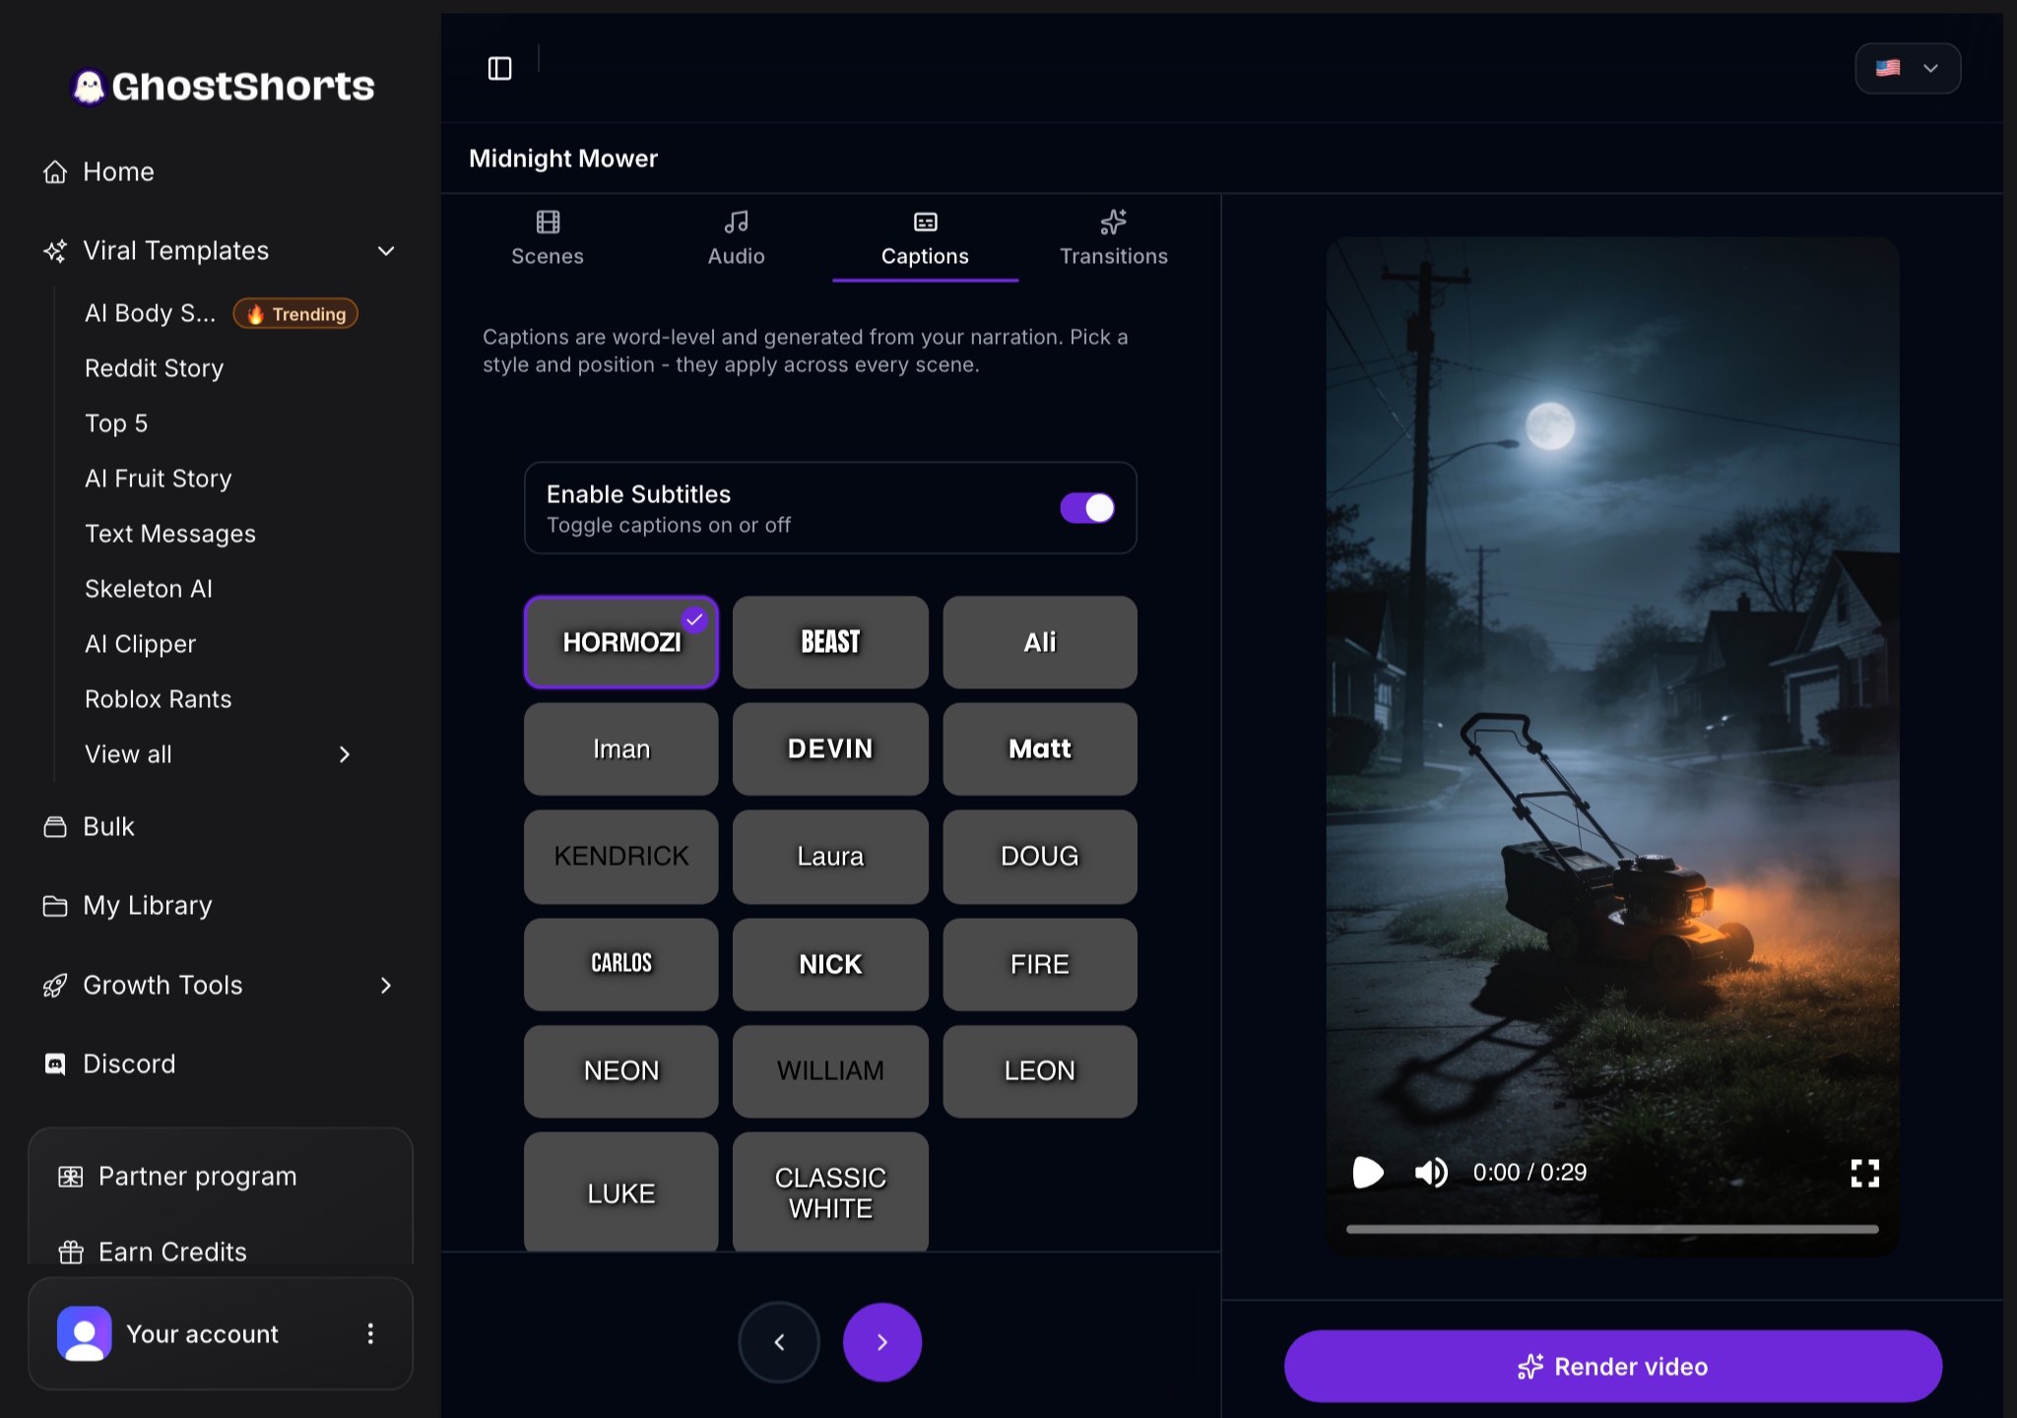Open the Reddit Story template
The image size is (2017, 1418).
[155, 368]
